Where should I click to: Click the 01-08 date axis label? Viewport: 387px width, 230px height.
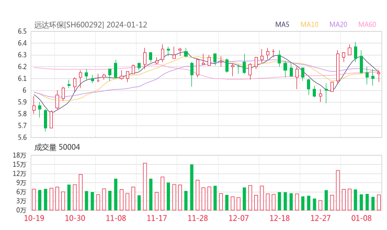tap(361, 218)
